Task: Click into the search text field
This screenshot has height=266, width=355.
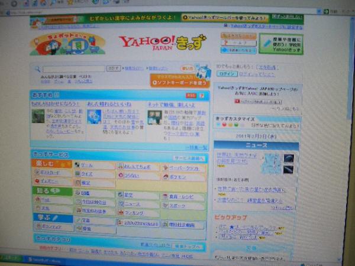Action: pyautogui.click(x=74, y=69)
